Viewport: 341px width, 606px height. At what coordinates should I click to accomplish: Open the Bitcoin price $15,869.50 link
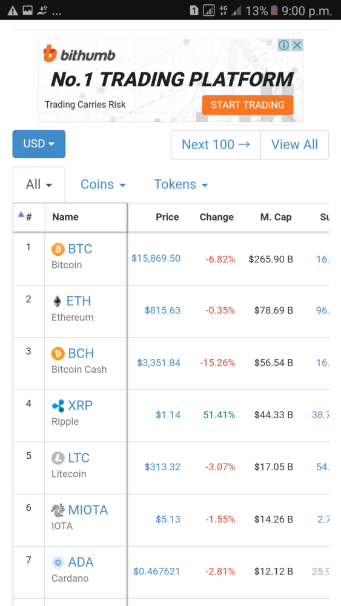[x=156, y=259]
